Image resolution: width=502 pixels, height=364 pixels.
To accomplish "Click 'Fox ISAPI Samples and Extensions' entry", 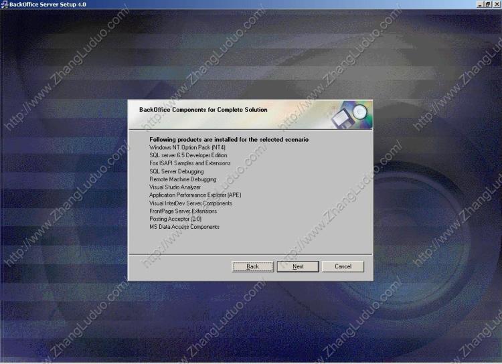I will (190, 163).
